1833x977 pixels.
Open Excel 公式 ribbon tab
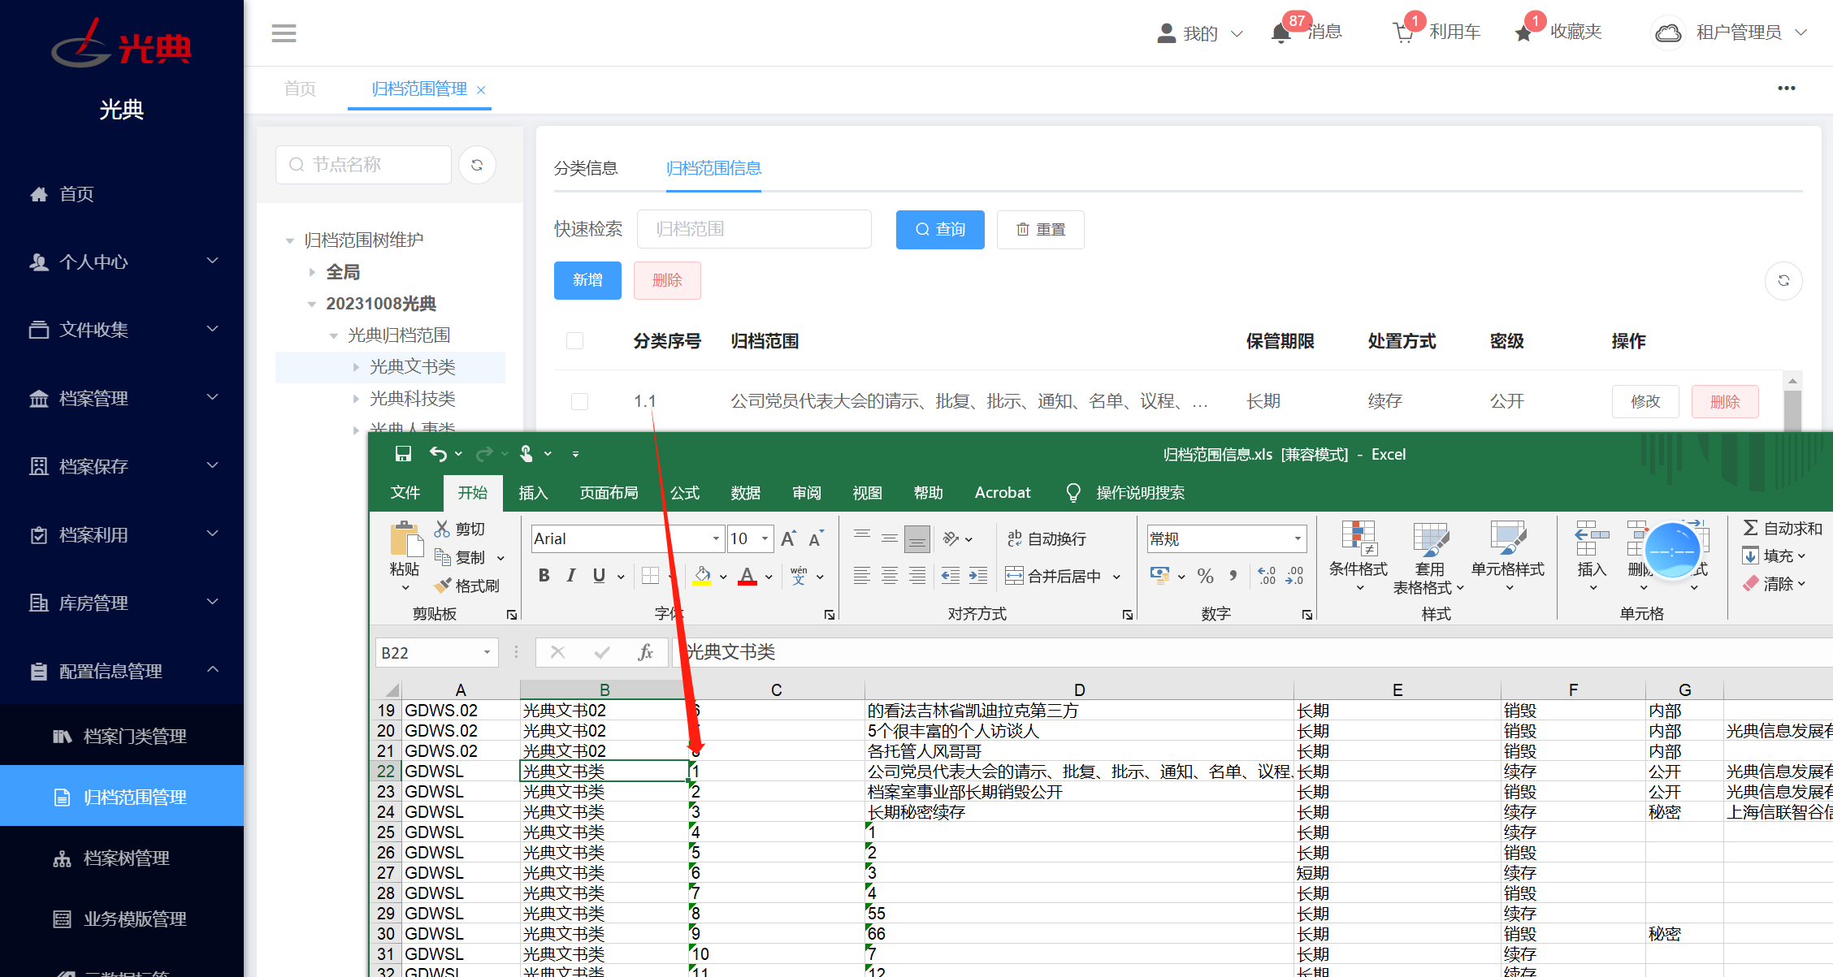coord(685,493)
